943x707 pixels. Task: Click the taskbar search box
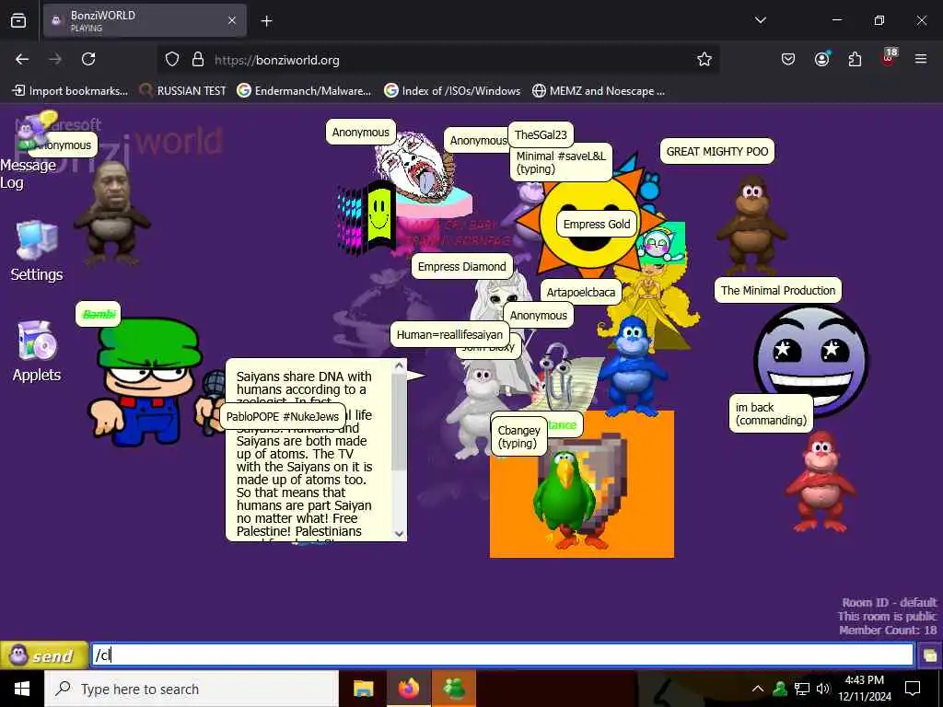192,689
